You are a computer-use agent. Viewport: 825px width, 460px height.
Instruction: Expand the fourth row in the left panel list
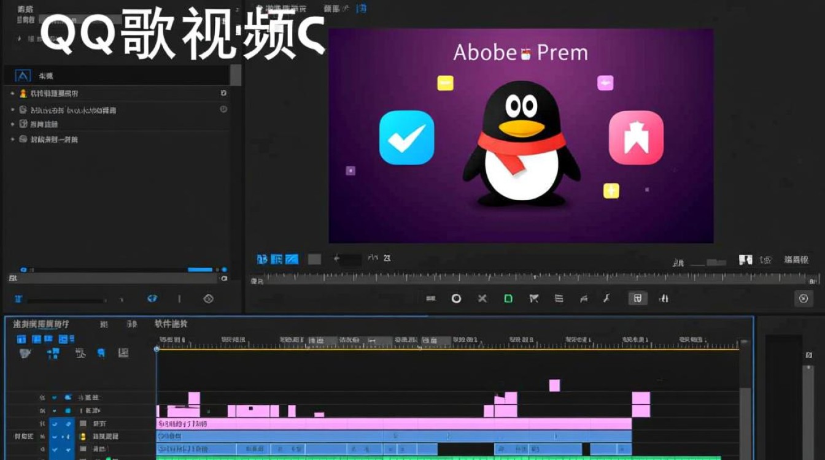pyautogui.click(x=12, y=139)
